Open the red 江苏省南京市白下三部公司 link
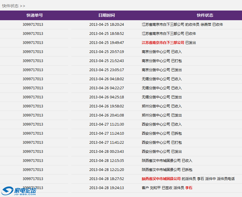This screenshot has width=242, height=197. (x=163, y=43)
